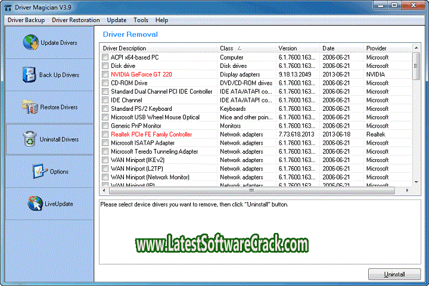Select the Microsoft ISATAP Adapter checkbox

click(x=105, y=143)
